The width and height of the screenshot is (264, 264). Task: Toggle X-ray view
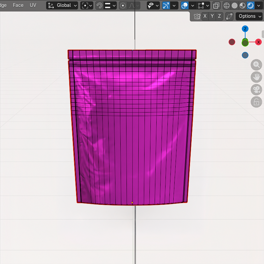pos(216,6)
